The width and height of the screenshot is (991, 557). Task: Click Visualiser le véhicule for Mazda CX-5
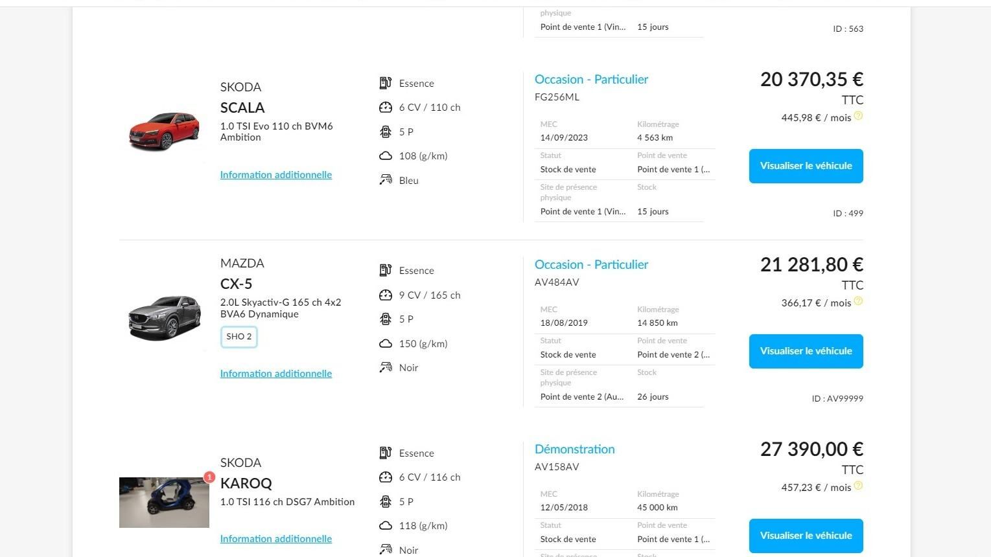pyautogui.click(x=806, y=351)
